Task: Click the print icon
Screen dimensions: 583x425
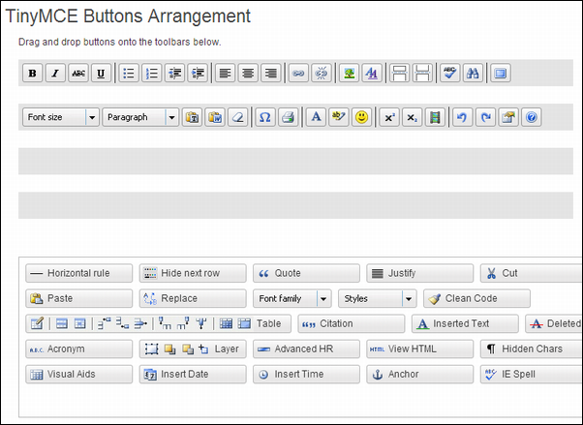Action: pyautogui.click(x=289, y=117)
